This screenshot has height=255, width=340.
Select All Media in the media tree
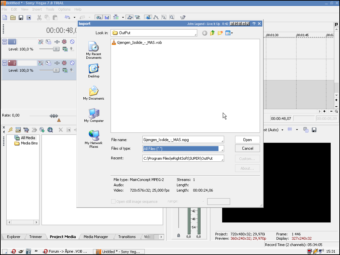28,138
